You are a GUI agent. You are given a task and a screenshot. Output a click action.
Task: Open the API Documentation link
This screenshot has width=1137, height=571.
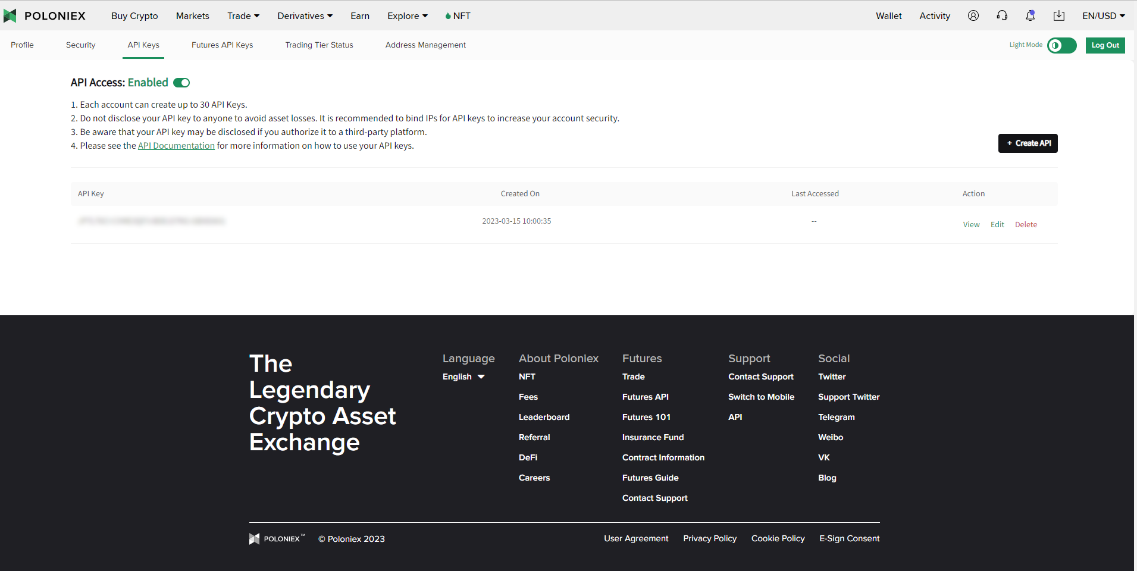(176, 146)
